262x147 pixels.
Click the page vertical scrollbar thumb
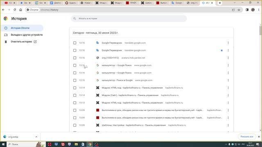click(260, 31)
